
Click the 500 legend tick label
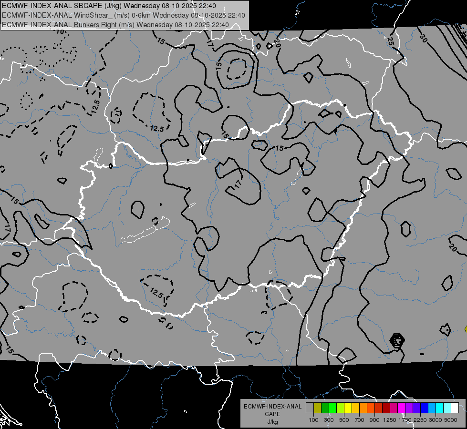344,420
